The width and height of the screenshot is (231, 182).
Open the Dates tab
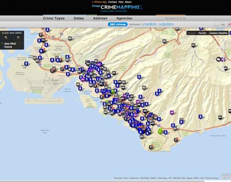tap(79, 18)
